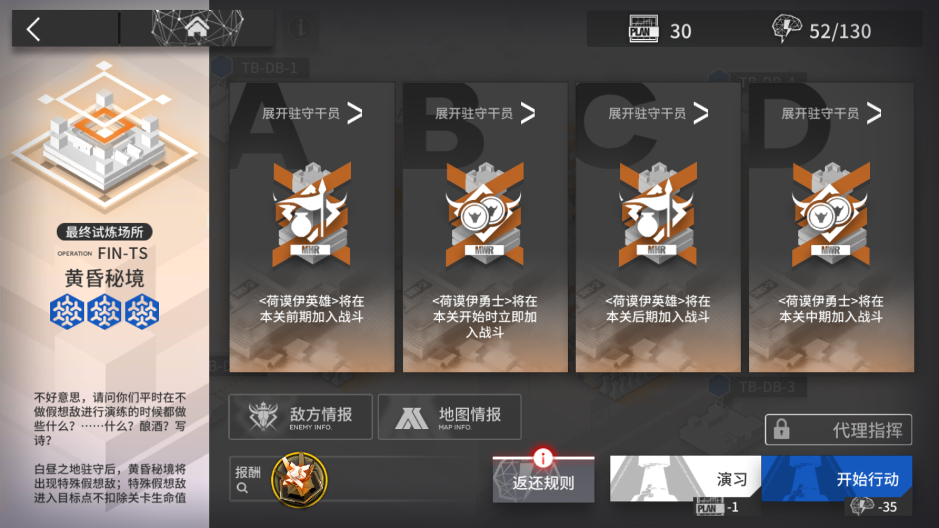Viewport: 939px width, 528px height.
Task: Click the Hero emblem in panel A
Action: [312, 215]
